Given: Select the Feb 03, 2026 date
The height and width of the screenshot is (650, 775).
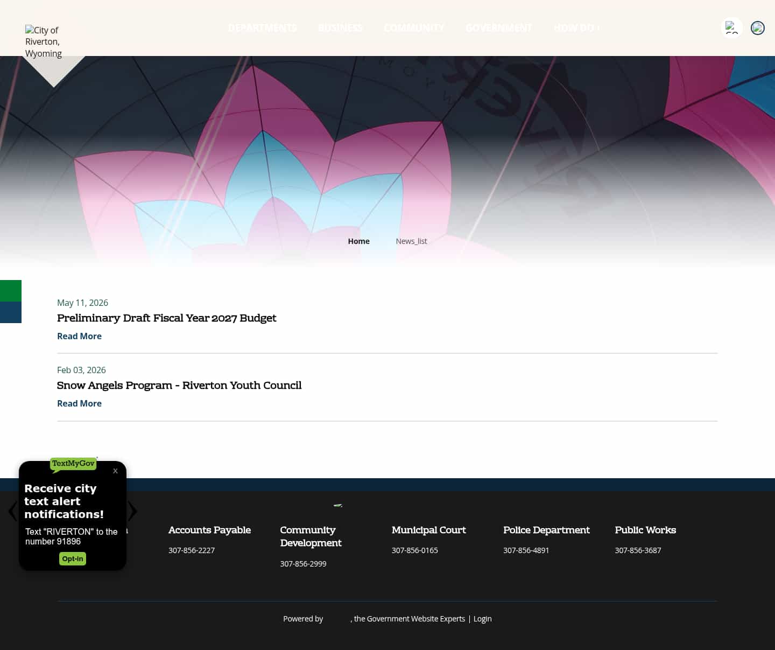Looking at the screenshot, I should coord(81,370).
